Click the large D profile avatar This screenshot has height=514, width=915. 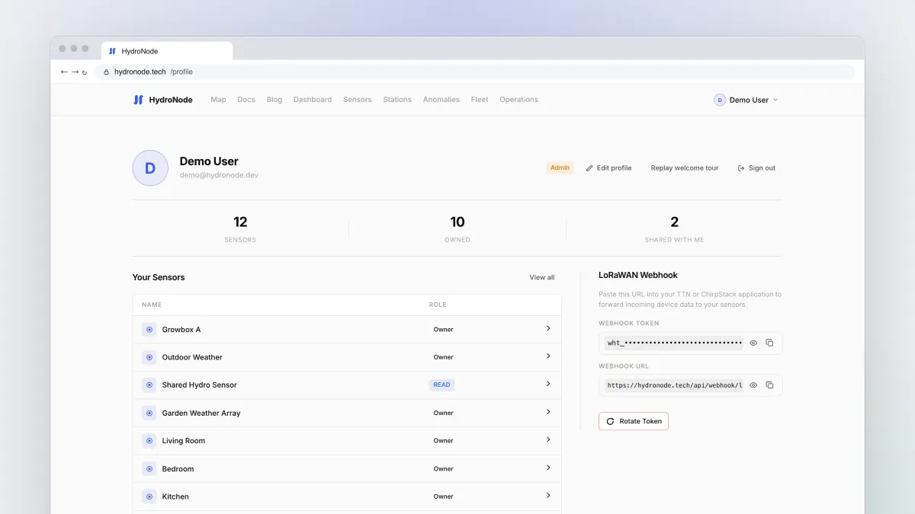pyautogui.click(x=150, y=168)
